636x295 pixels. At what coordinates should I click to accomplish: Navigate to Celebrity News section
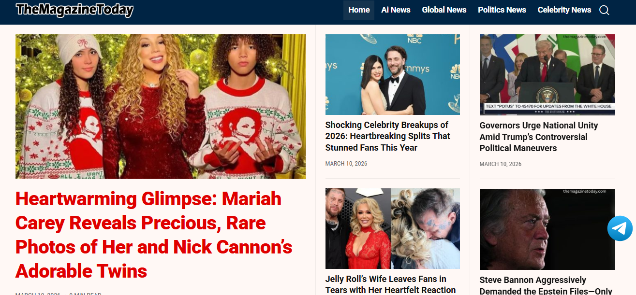(564, 10)
